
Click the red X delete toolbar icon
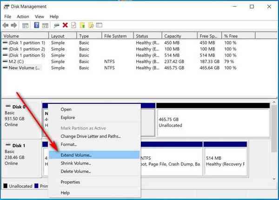pos(65,25)
